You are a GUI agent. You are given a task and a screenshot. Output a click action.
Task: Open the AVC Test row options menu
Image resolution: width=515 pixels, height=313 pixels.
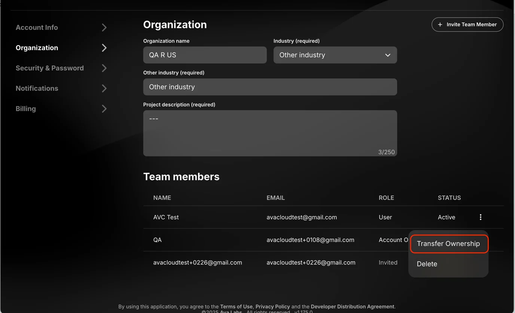click(x=480, y=217)
